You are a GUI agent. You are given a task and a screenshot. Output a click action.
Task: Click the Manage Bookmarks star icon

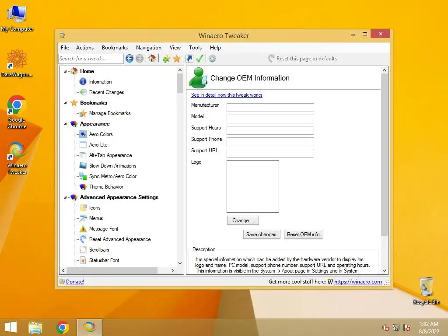(x=83, y=113)
